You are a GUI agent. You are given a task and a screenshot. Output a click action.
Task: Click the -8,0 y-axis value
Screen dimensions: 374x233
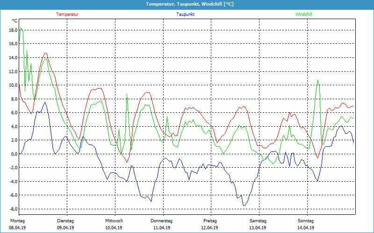click(14, 209)
